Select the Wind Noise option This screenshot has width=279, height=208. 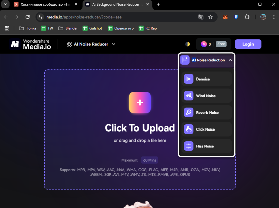click(207, 96)
